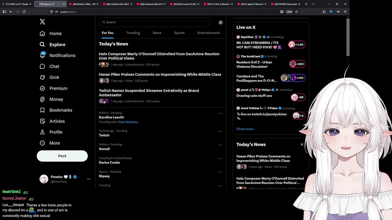Open Somali trending topic
Screen dimensions: 392x220
click(104, 149)
